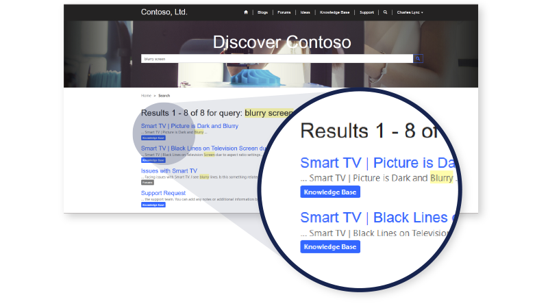Click into the blurry screen search field
Image resolution: width=548 pixels, height=308 pixels.
click(277, 59)
